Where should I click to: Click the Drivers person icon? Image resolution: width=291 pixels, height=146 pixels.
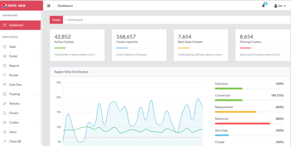pos(5,113)
